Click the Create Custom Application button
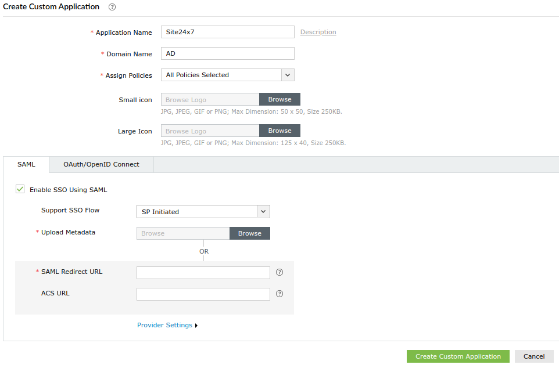The width and height of the screenshot is (559, 372). coord(458,356)
